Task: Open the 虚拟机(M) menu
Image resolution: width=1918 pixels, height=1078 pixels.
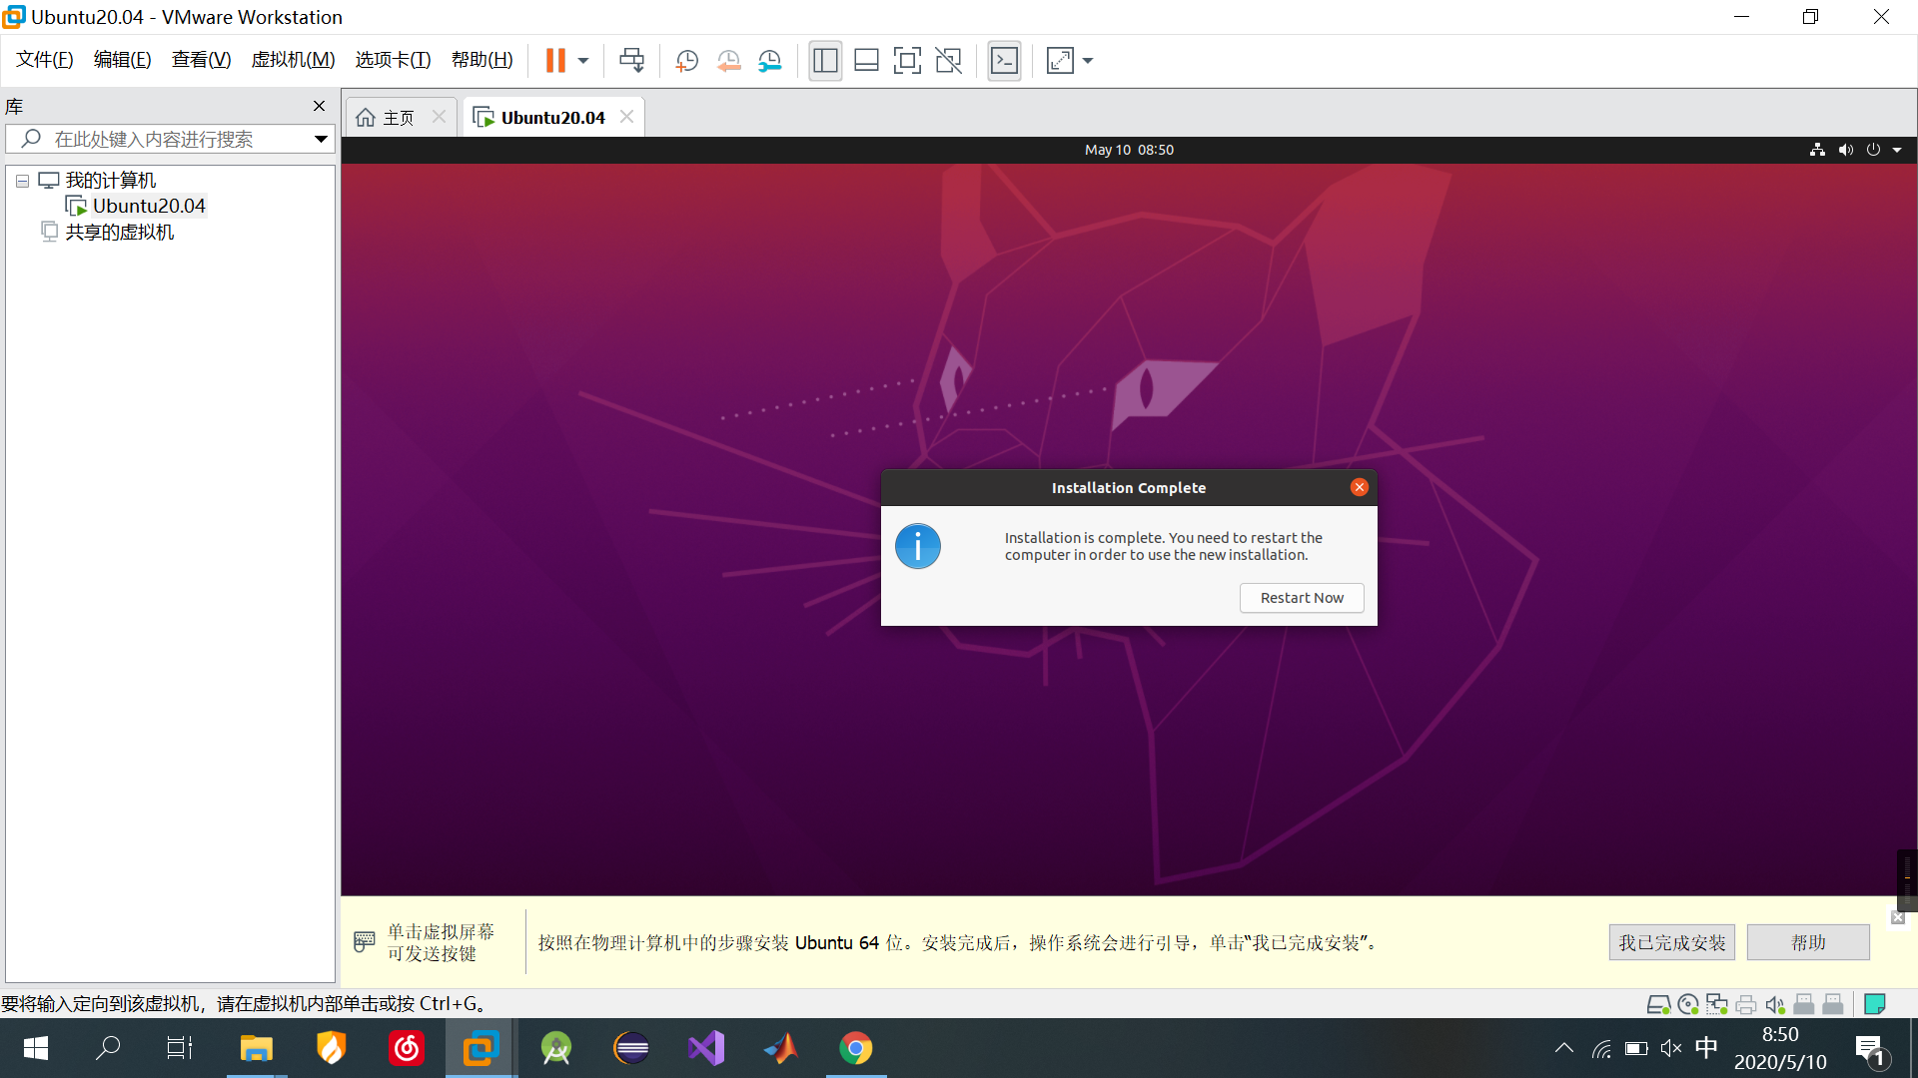Action: pos(293,60)
